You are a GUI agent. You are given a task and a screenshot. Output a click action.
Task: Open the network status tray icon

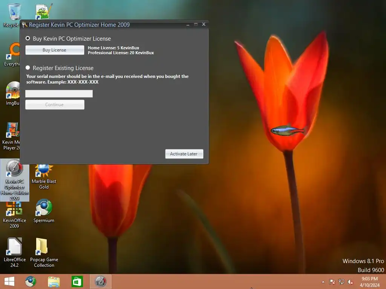(x=342, y=282)
